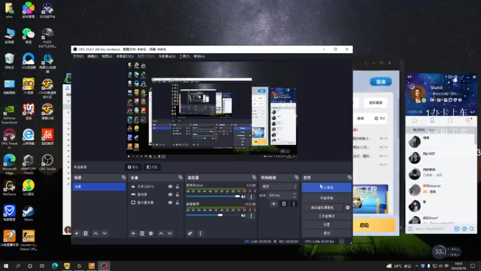Screen dimensions: 481x271
Task: Toggle 工作室模式 studio mode
Action: click(x=326, y=216)
